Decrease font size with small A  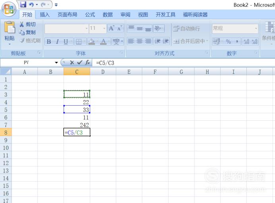pos(120,28)
